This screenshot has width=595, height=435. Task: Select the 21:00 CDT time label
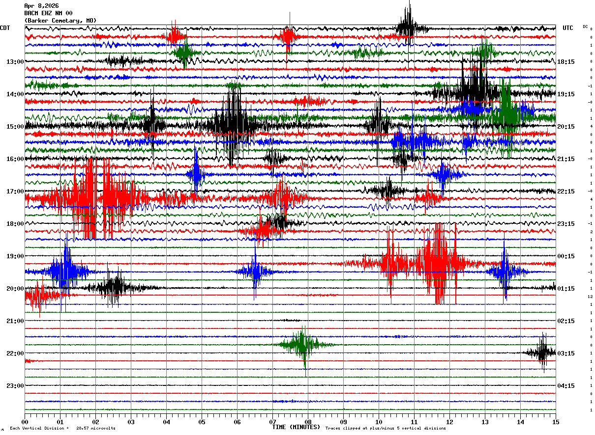click(x=15, y=321)
